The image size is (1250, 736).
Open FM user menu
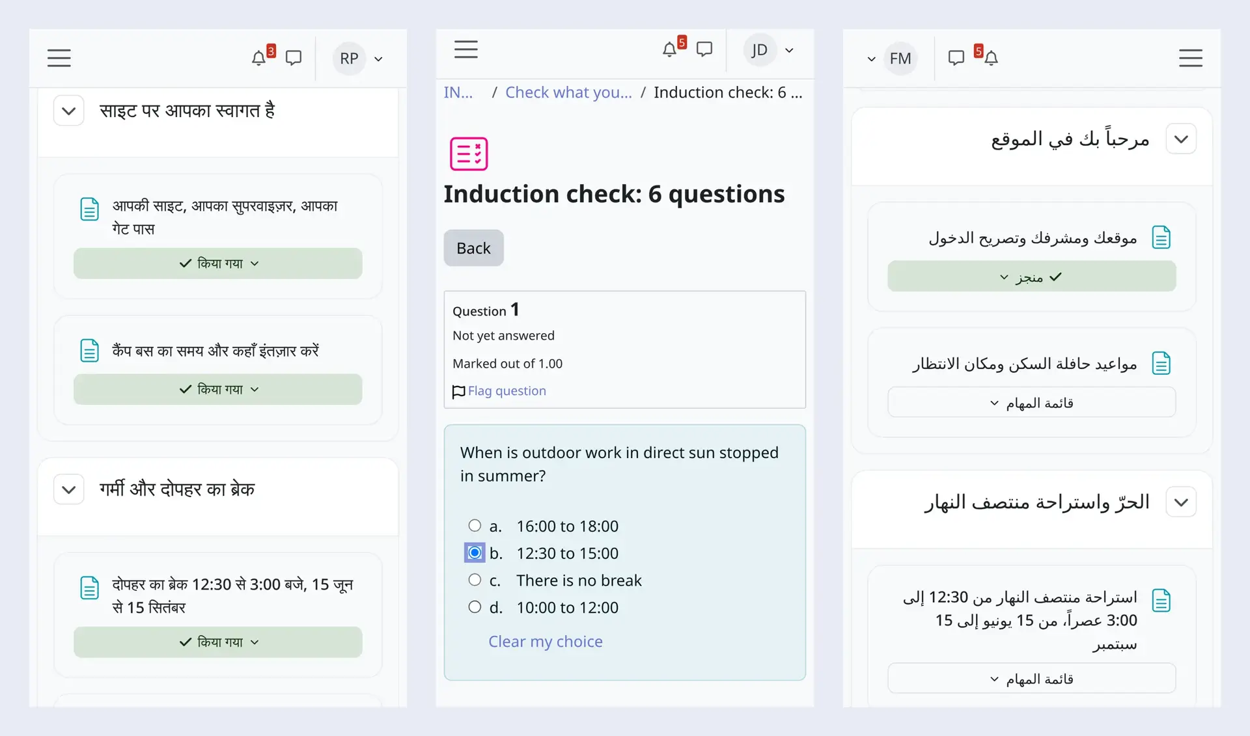(893, 59)
